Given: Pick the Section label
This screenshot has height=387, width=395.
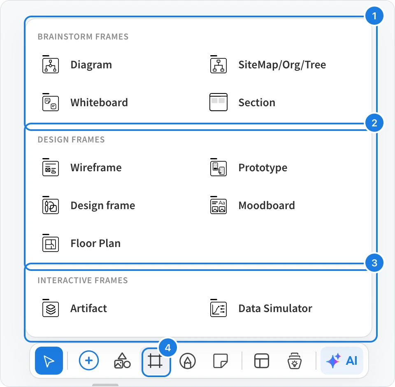Looking at the screenshot, I should point(257,103).
